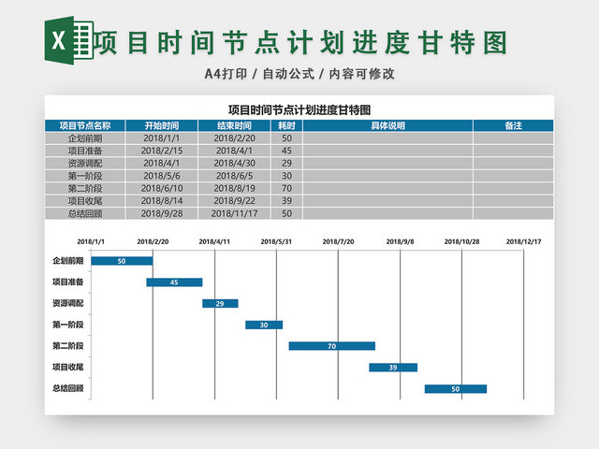Select start date cell 2018/5/6
This screenshot has height=449, width=599.
(x=162, y=176)
